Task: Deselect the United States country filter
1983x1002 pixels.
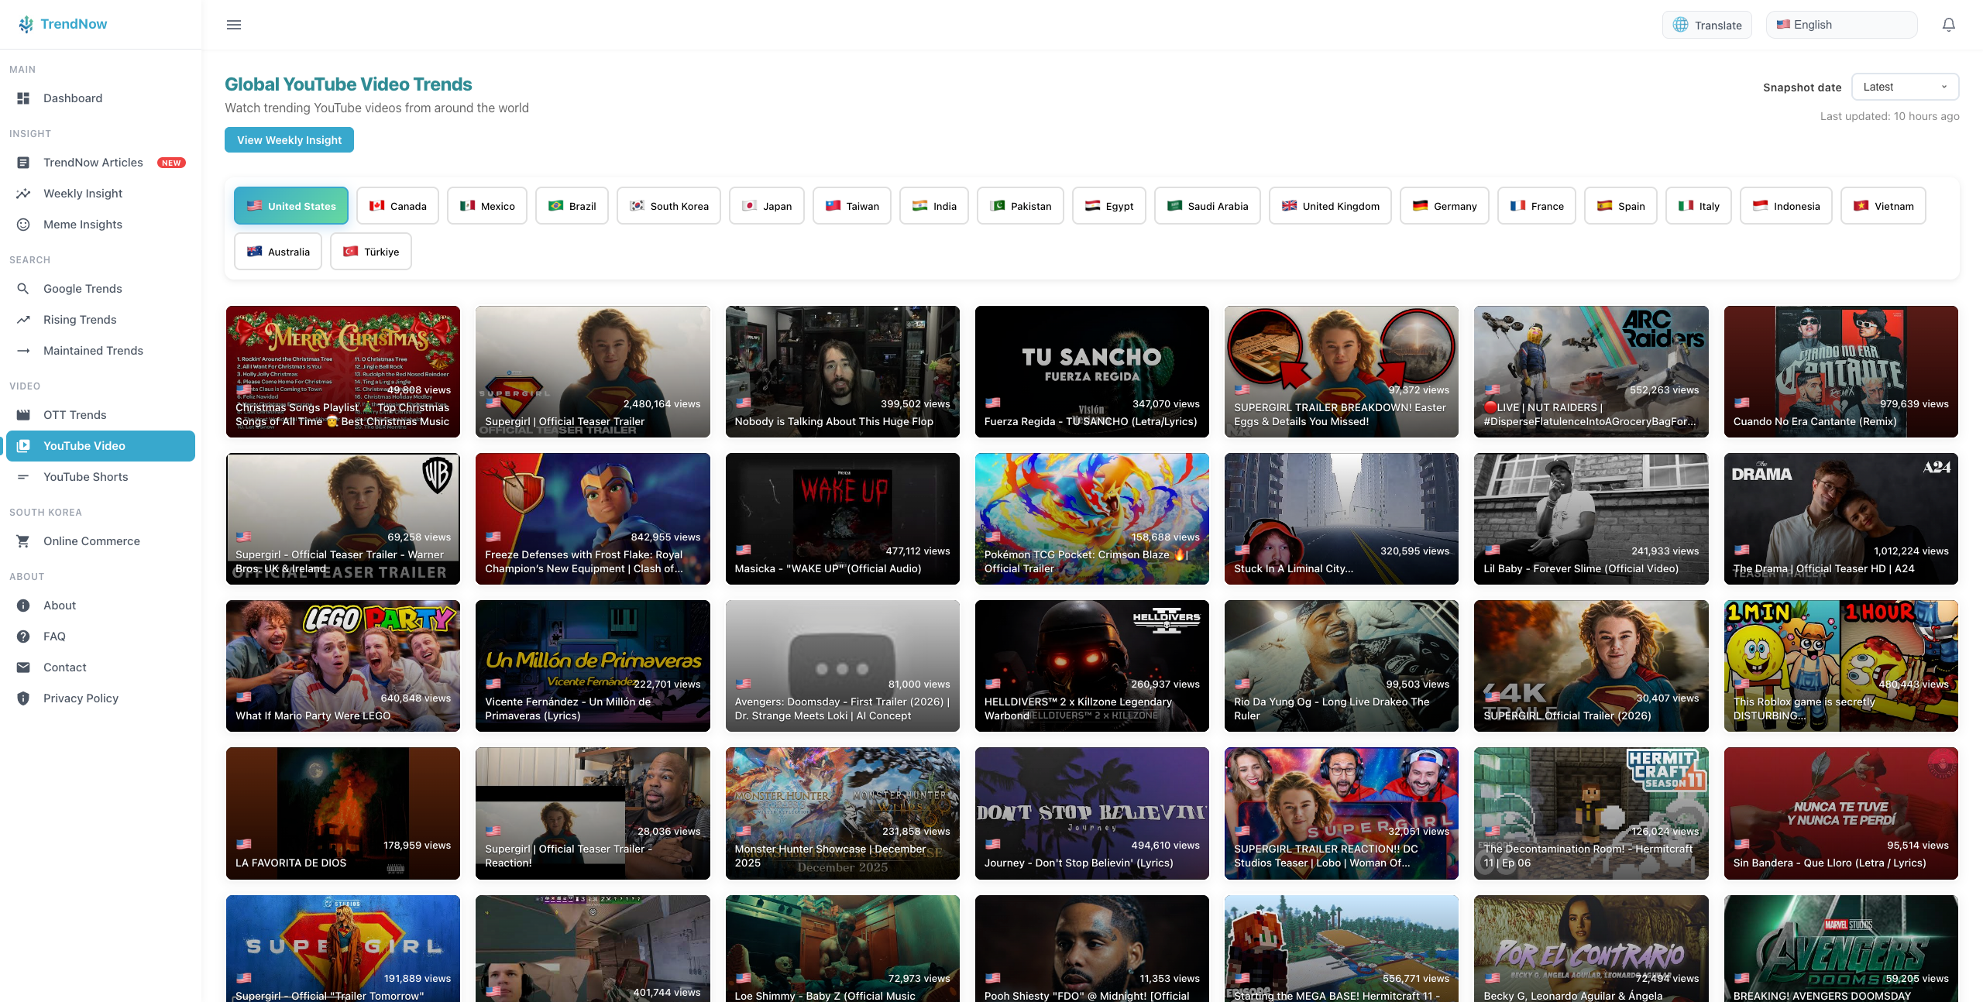Action: pos(290,205)
